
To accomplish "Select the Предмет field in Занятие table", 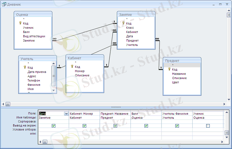I will pyautogui.click(x=132, y=41).
